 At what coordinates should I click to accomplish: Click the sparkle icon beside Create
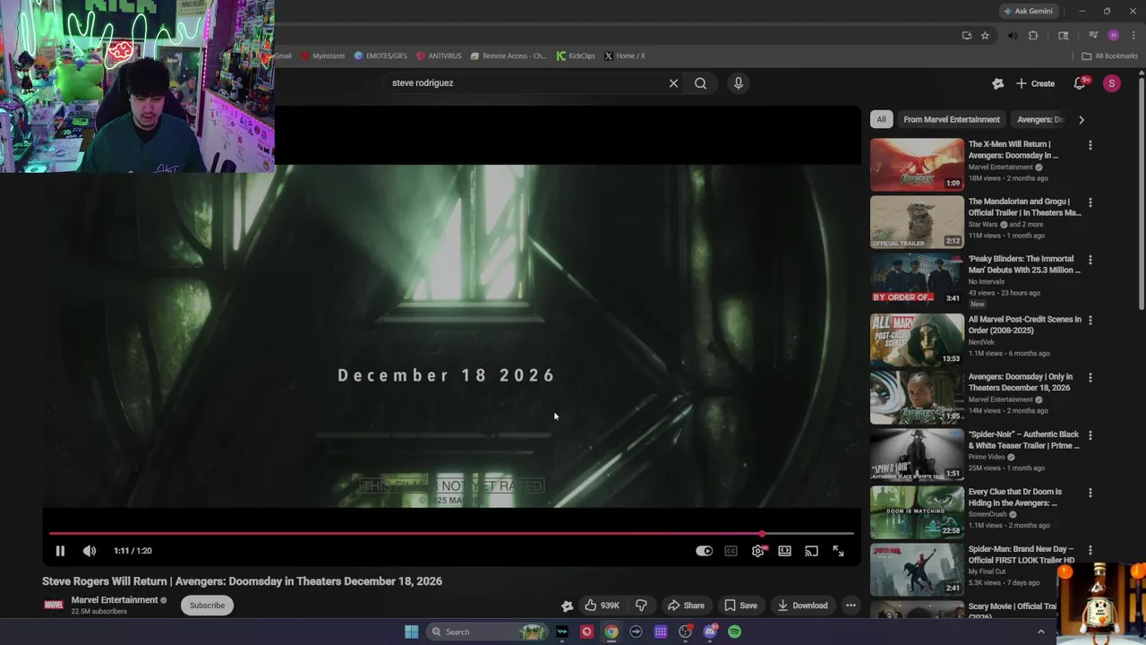click(997, 83)
